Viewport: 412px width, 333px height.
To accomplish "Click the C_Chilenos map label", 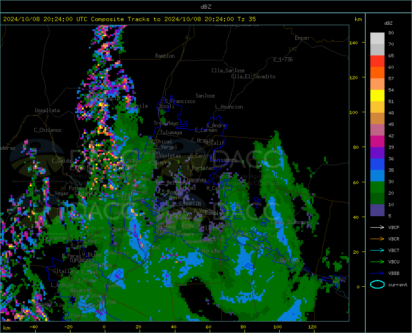I will point(48,130).
